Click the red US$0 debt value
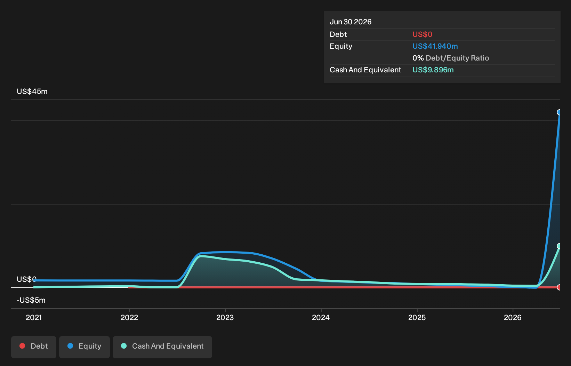 (422, 34)
